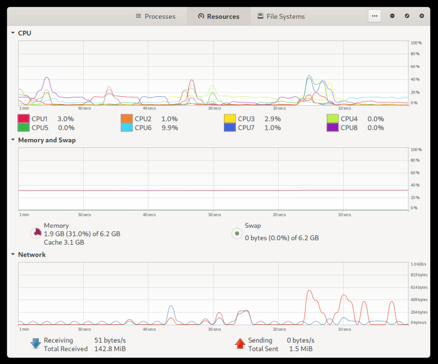
Task: Click the blue Receiving download arrow icon
Action: (x=36, y=344)
